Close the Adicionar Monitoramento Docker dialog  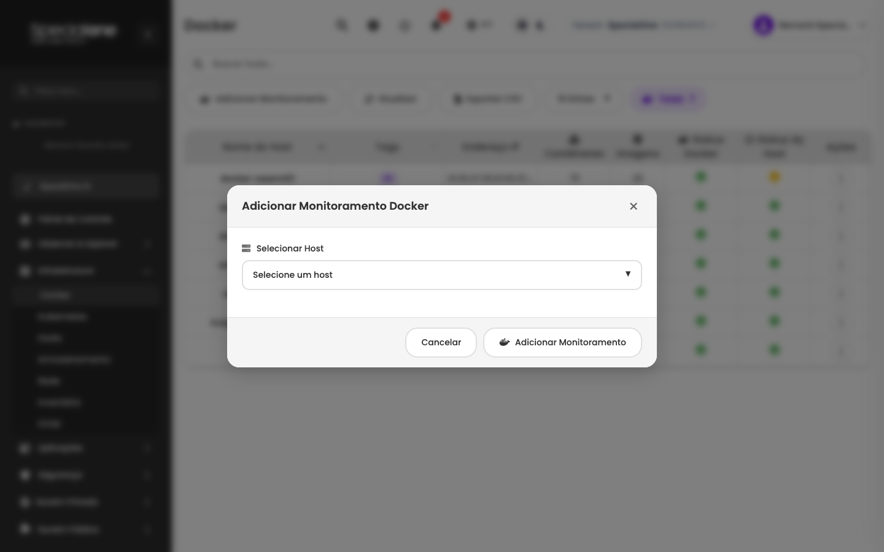point(634,206)
